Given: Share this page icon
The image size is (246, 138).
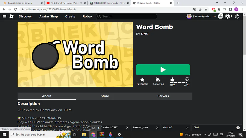Looking at the screenshot, I should point(200,9).
